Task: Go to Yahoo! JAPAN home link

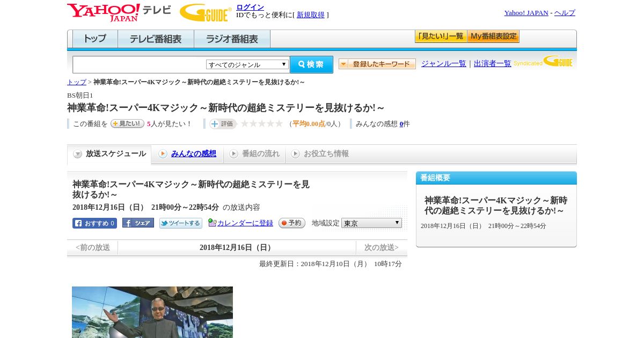Action: tap(526, 13)
